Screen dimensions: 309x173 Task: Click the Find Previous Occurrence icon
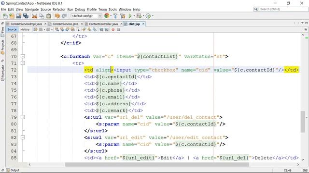point(62,29)
